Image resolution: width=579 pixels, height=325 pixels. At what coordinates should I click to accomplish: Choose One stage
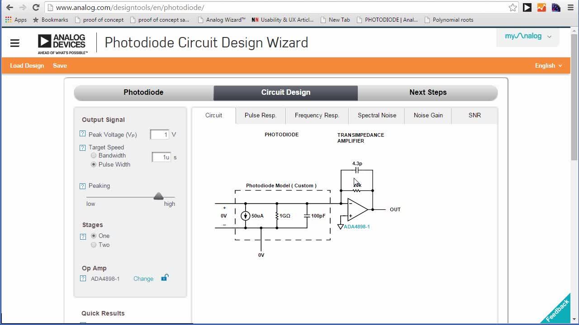(94, 236)
